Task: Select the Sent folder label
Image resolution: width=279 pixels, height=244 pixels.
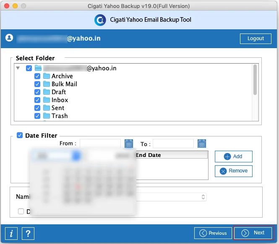Action: (x=58, y=108)
